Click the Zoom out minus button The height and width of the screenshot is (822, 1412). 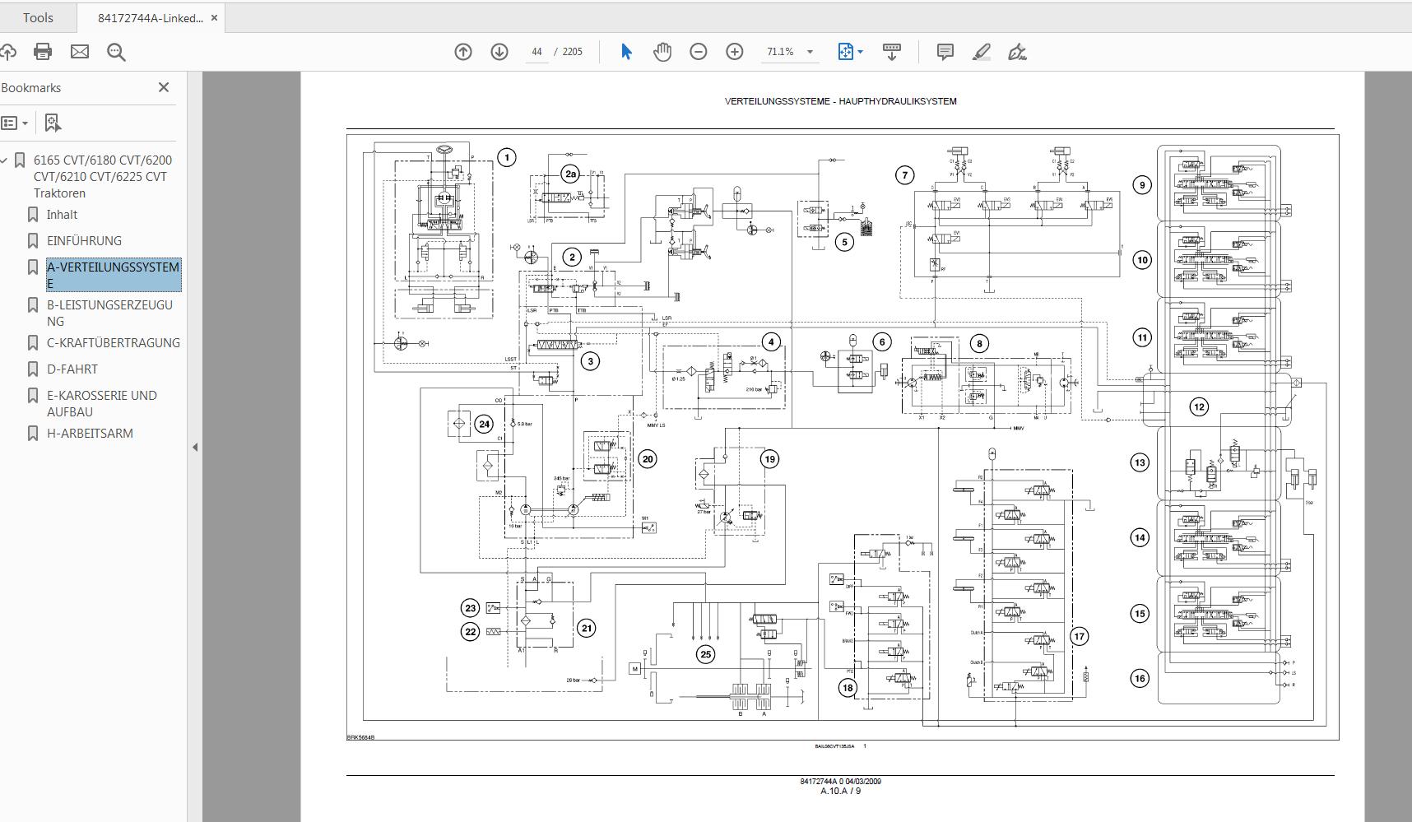tap(699, 52)
